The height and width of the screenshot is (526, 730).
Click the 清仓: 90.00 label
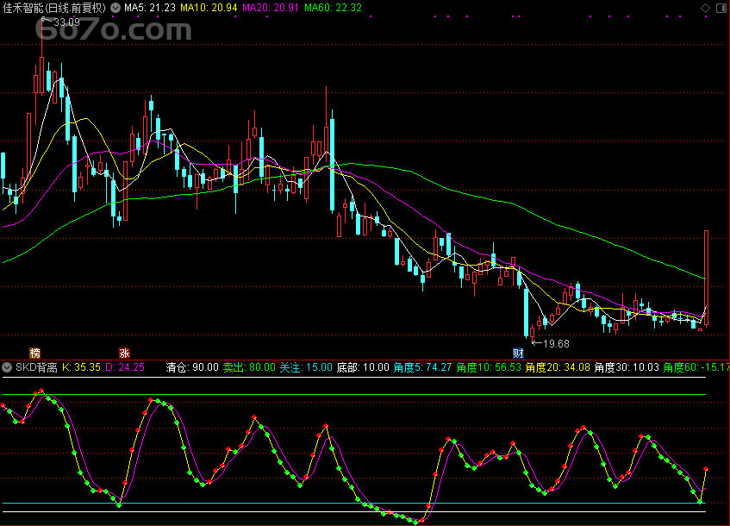tap(192, 367)
